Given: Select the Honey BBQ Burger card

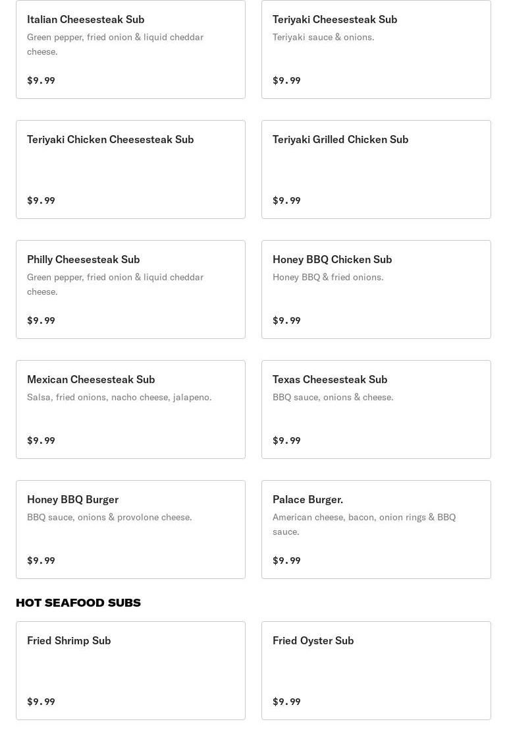Looking at the screenshot, I should tap(130, 530).
